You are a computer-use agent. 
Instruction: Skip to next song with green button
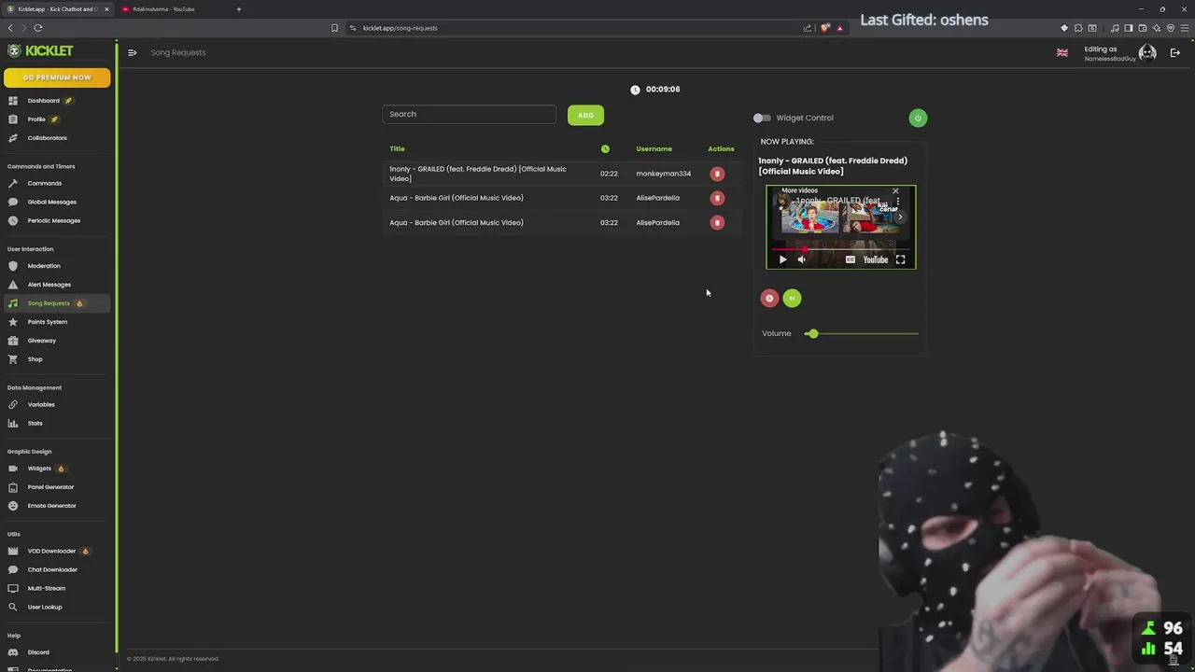tap(792, 299)
